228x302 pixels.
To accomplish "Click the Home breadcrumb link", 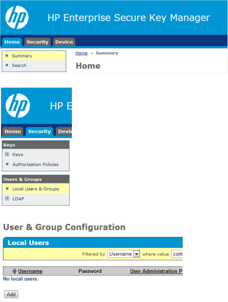I will [x=81, y=53].
